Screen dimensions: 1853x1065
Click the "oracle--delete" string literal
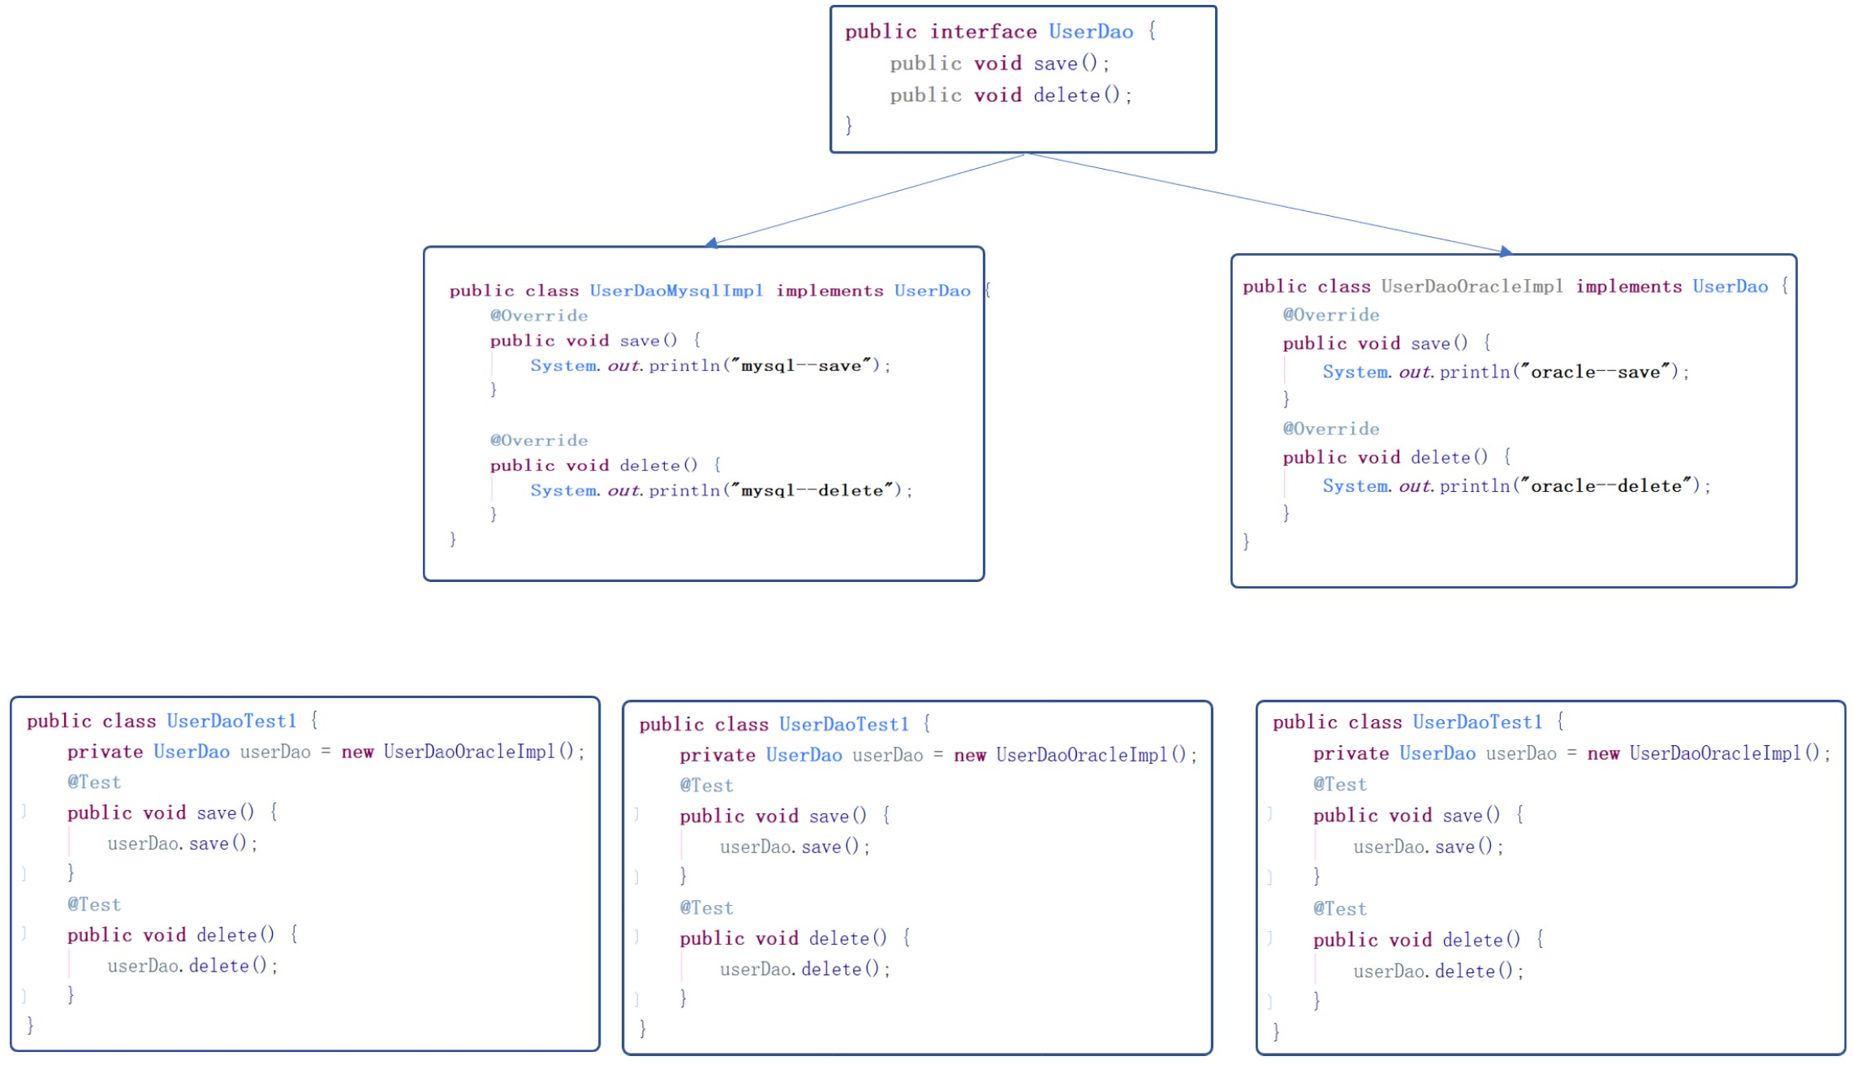pos(1606,485)
